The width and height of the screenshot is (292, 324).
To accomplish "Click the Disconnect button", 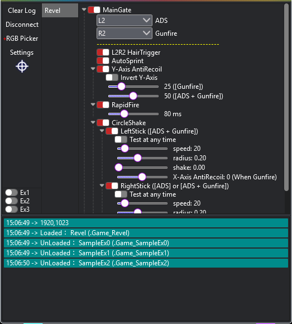I will pyautogui.click(x=22, y=25).
